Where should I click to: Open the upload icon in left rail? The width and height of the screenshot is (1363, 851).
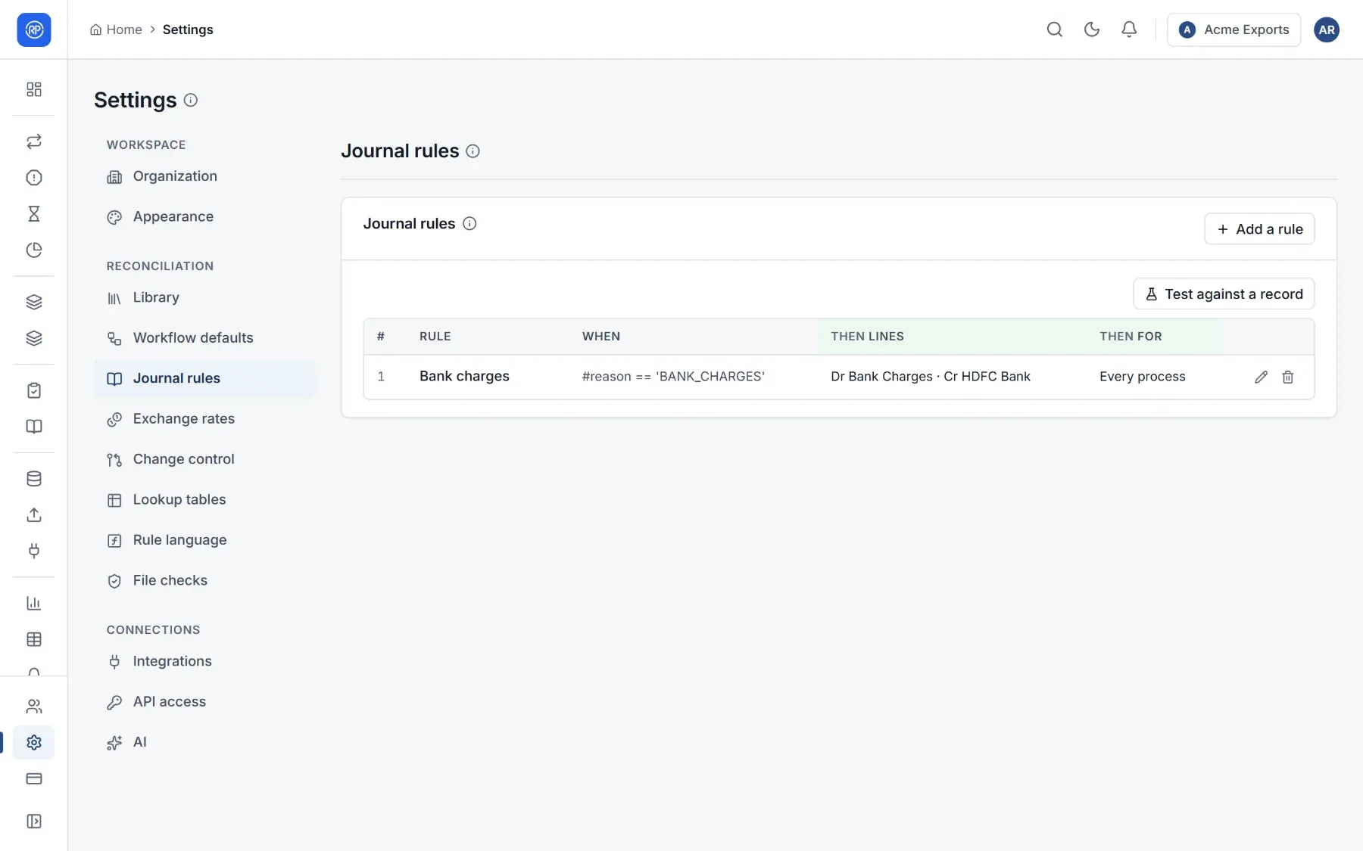[x=34, y=515]
